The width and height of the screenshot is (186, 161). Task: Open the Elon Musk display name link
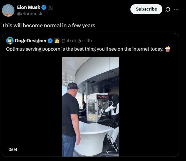[29, 8]
